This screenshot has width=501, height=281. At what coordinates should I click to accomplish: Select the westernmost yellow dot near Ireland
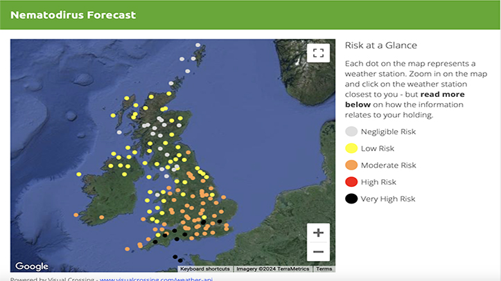[x=79, y=174]
